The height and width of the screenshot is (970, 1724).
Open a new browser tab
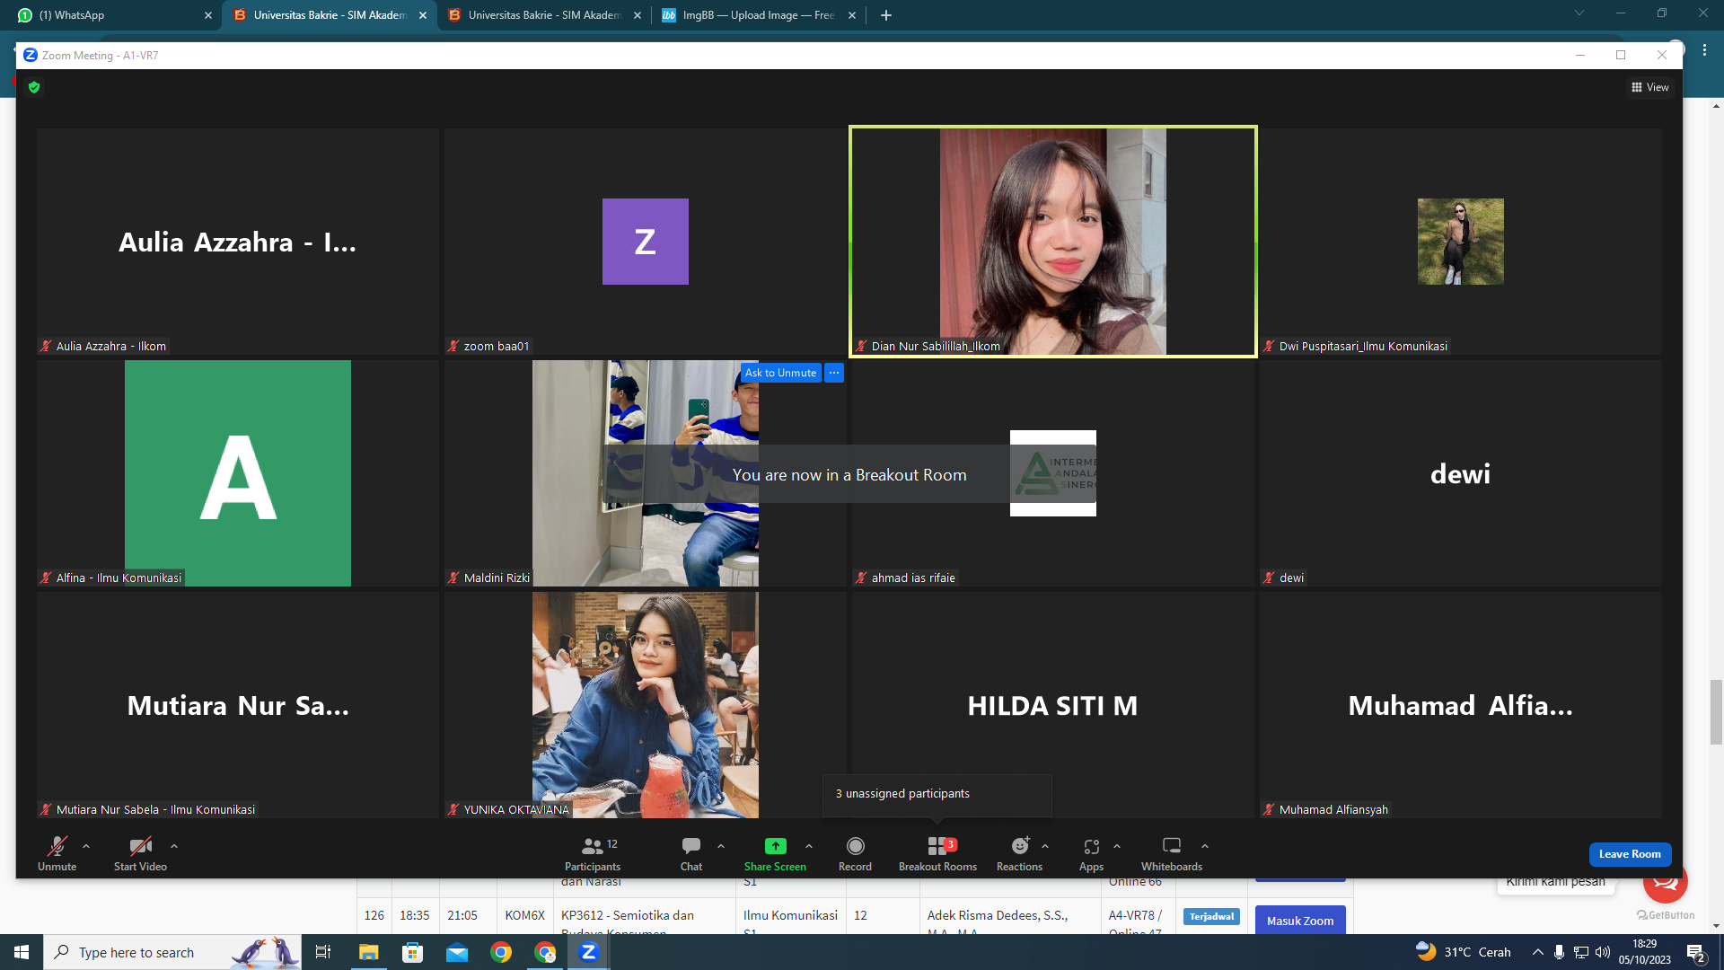(886, 15)
